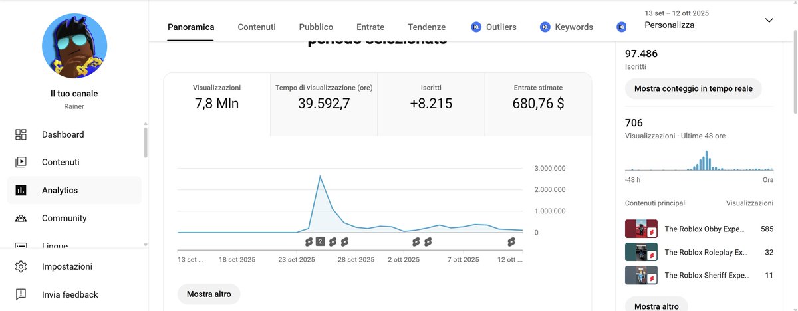Click Mostra altro below the chart
This screenshot has width=798, height=311.
(x=209, y=294)
